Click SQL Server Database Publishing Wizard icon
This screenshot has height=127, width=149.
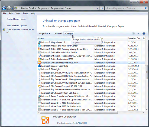pyautogui.click(x=40, y=90)
